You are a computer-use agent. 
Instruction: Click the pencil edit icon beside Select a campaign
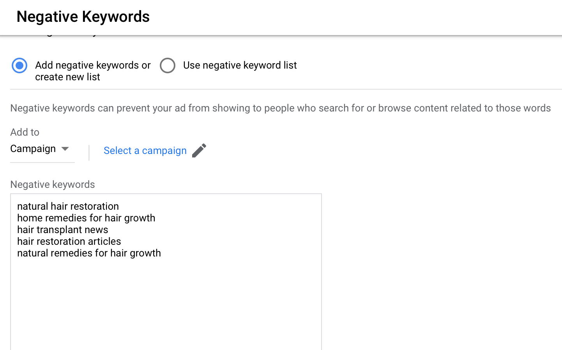pos(200,150)
